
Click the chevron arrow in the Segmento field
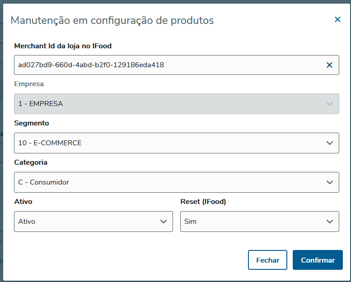coord(329,143)
